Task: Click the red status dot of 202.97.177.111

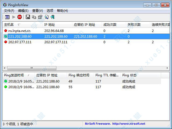Action: point(6,42)
